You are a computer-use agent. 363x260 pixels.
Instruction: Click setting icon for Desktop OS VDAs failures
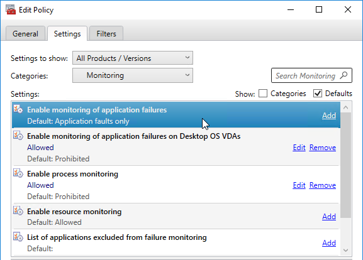click(x=18, y=135)
